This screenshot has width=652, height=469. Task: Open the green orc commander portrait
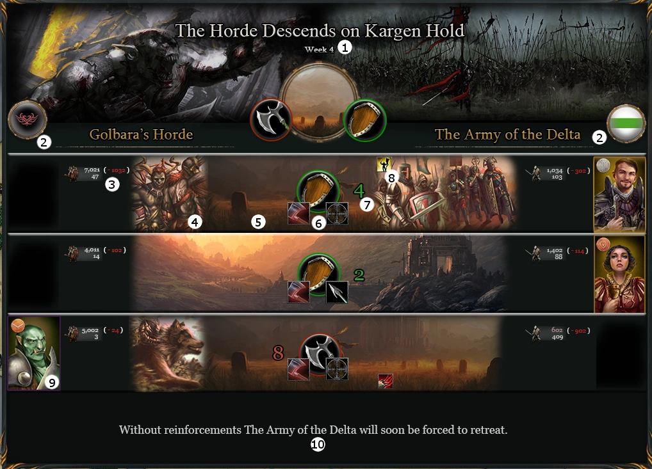(x=34, y=353)
